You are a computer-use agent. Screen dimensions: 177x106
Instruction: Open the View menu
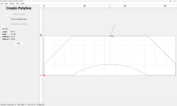[17, 4]
